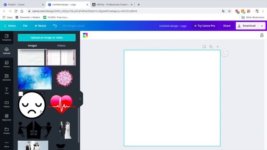Open the Chrome three-dot menu
The image size is (267, 150).
click(x=263, y=11)
